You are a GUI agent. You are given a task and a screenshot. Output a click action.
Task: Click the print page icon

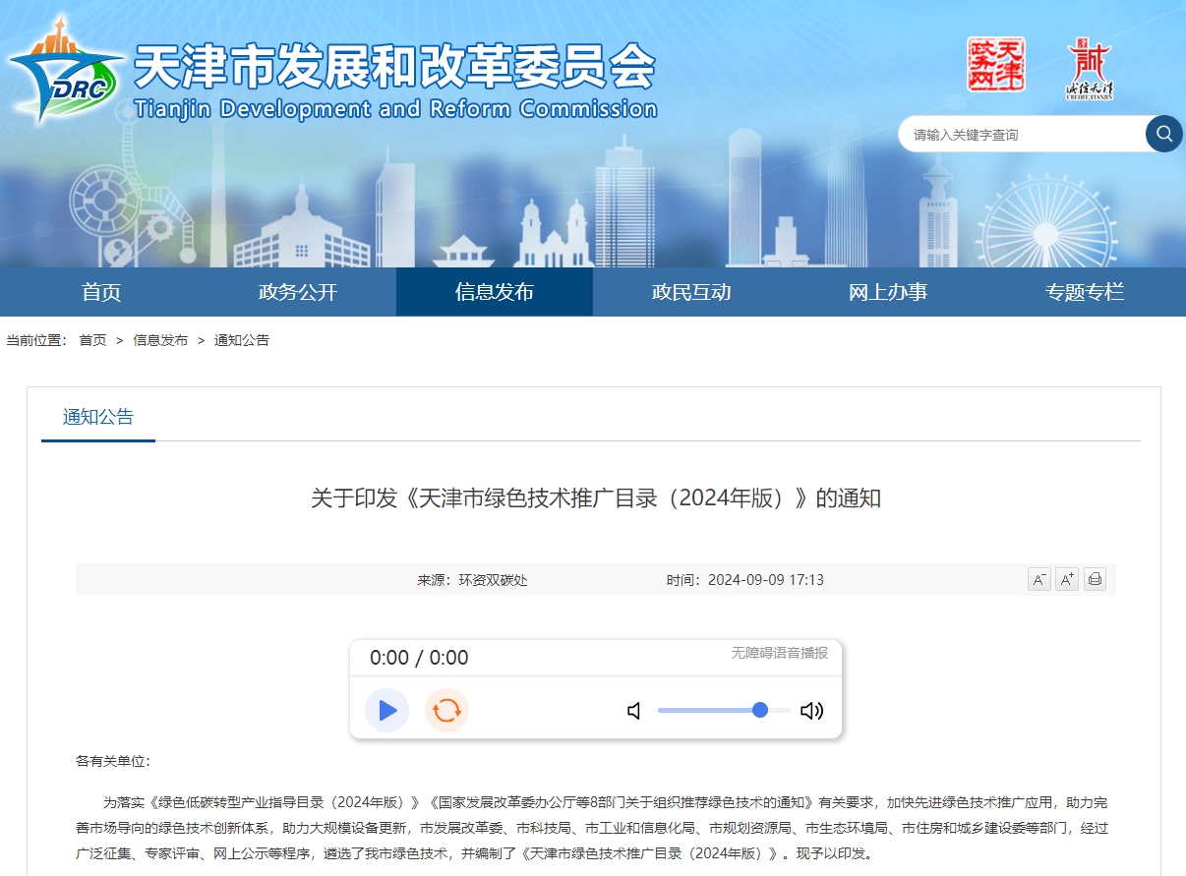1095,579
